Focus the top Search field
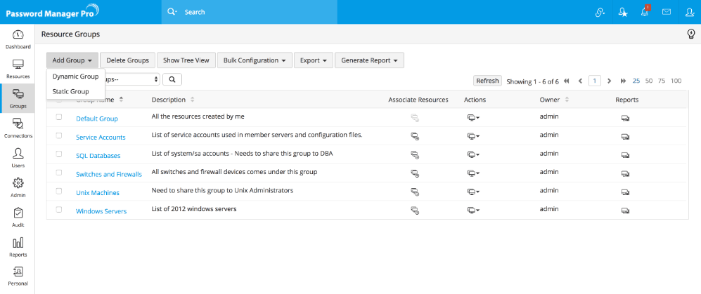Screen dimensions: 701x294 coord(281,12)
